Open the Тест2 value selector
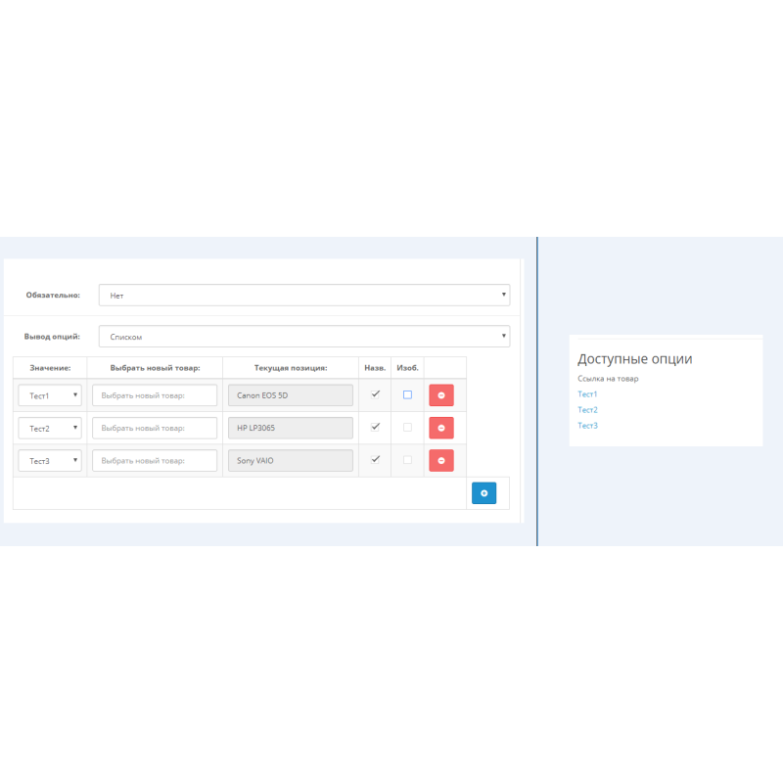The width and height of the screenshot is (783, 783). 49,428
